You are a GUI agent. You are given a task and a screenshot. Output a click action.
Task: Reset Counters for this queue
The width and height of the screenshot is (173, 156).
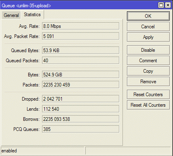coord(148,95)
